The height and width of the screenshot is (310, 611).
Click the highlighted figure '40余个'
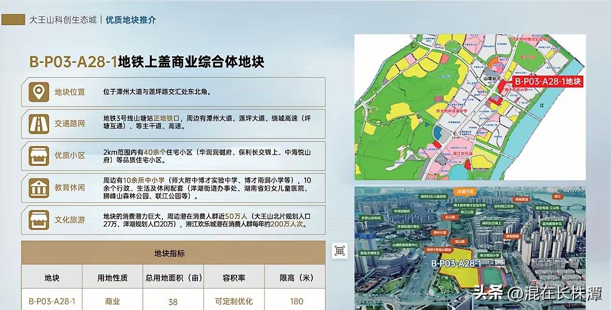(154, 152)
